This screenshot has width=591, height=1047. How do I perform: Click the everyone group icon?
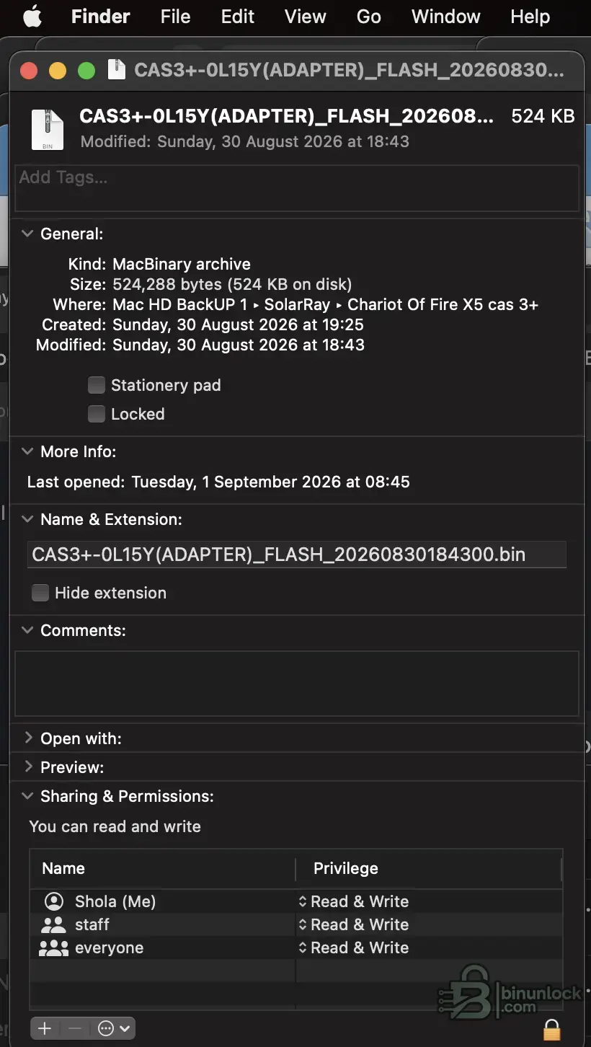point(53,947)
